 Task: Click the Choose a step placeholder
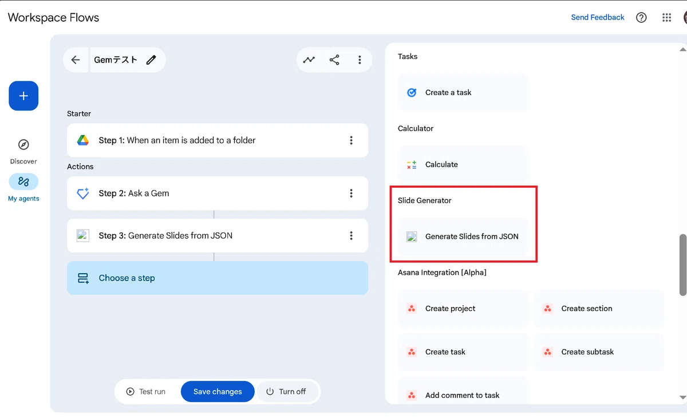tap(218, 278)
